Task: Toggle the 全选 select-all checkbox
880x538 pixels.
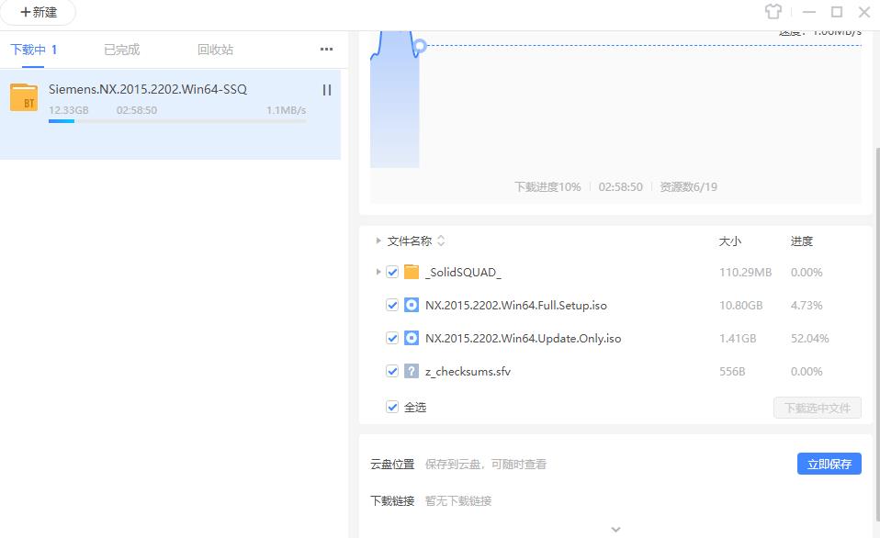Action: (392, 408)
